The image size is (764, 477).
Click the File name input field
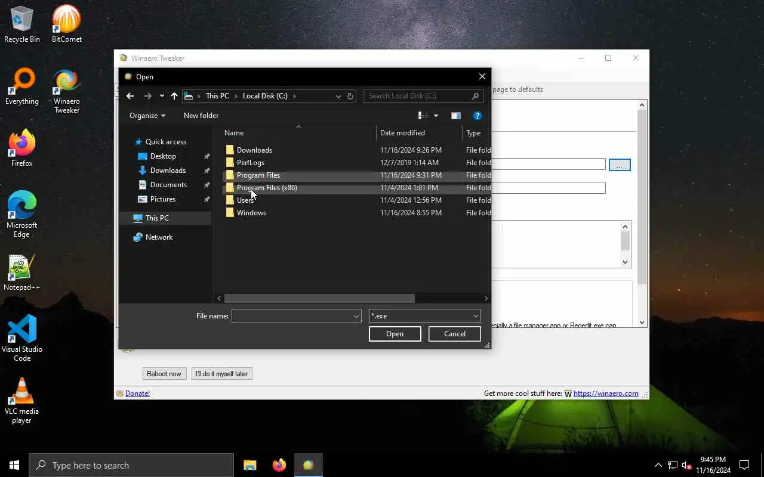[292, 316]
